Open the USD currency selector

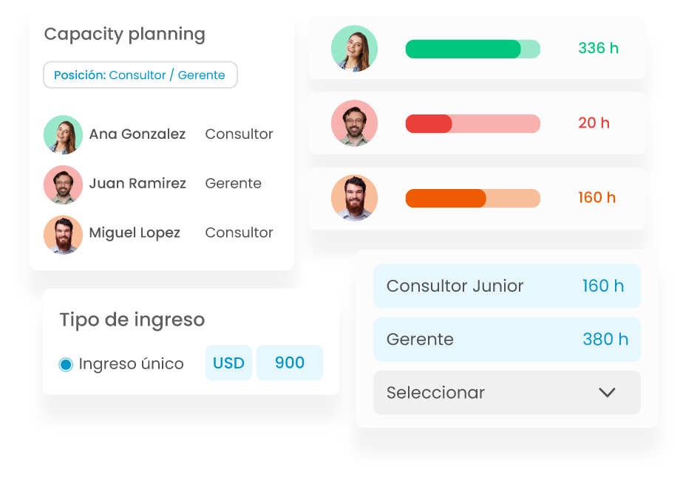click(x=228, y=363)
